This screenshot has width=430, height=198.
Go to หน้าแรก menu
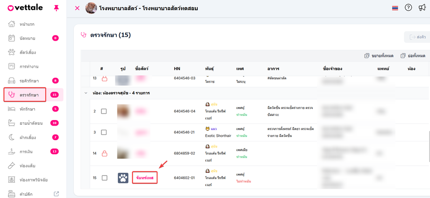click(x=27, y=24)
